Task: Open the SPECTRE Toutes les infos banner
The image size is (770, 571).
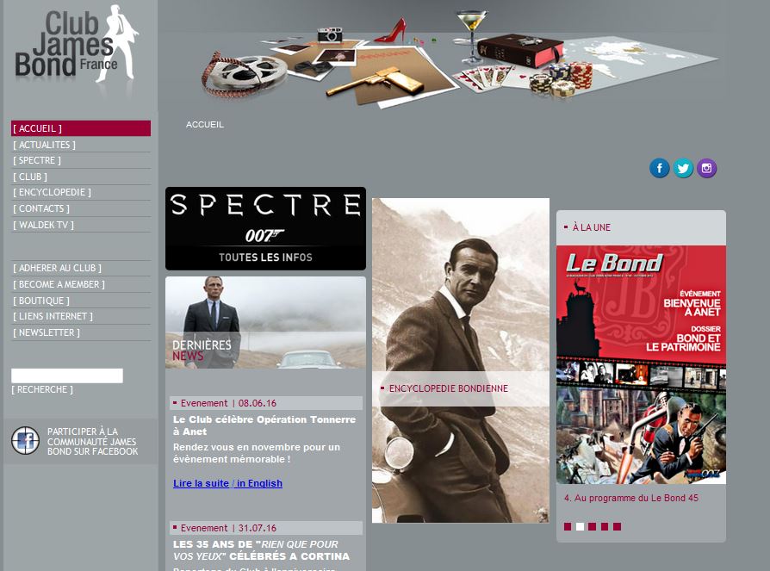Action: click(x=265, y=228)
